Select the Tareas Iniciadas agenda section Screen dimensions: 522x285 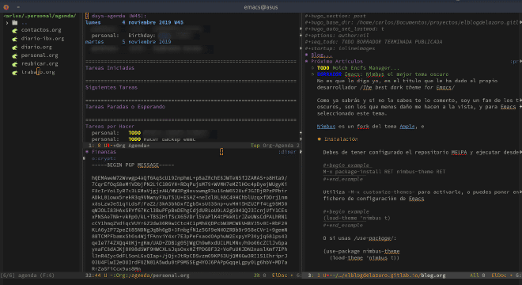(x=110, y=67)
